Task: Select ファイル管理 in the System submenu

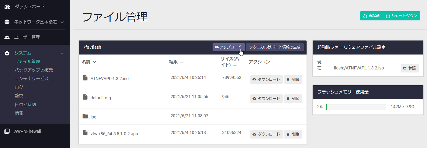Action: click(x=27, y=62)
